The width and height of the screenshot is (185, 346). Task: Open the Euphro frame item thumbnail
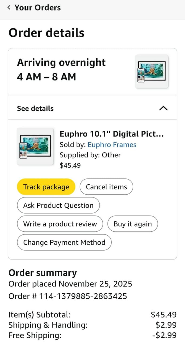pos(35,146)
